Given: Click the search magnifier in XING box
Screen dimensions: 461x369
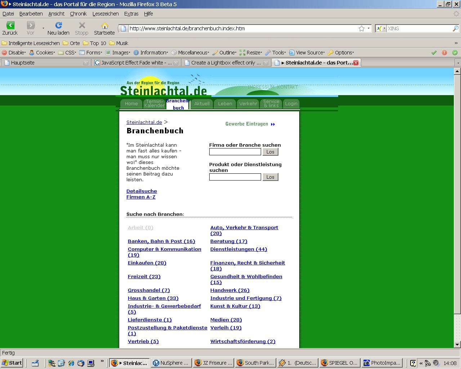Looking at the screenshot, I should 455,28.
